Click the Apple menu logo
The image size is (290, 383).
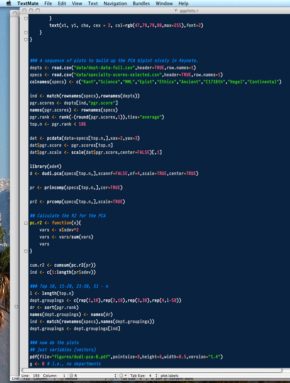pos(9,4)
